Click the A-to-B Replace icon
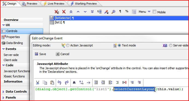 tap(81, 83)
